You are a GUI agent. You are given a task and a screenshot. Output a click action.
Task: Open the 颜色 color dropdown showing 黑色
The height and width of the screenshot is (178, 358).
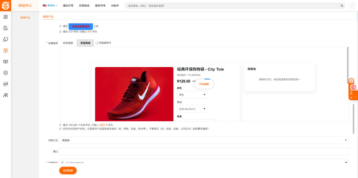tap(192, 95)
